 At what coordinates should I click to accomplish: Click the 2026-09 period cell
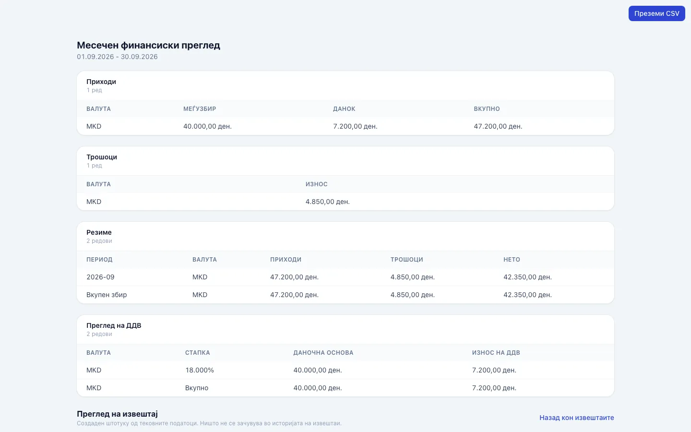100,277
